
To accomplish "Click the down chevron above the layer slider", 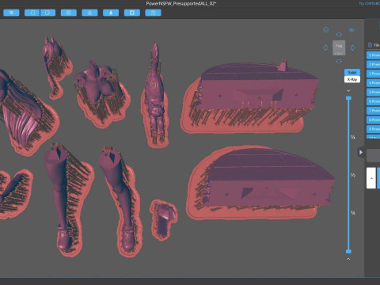I will (348, 90).
